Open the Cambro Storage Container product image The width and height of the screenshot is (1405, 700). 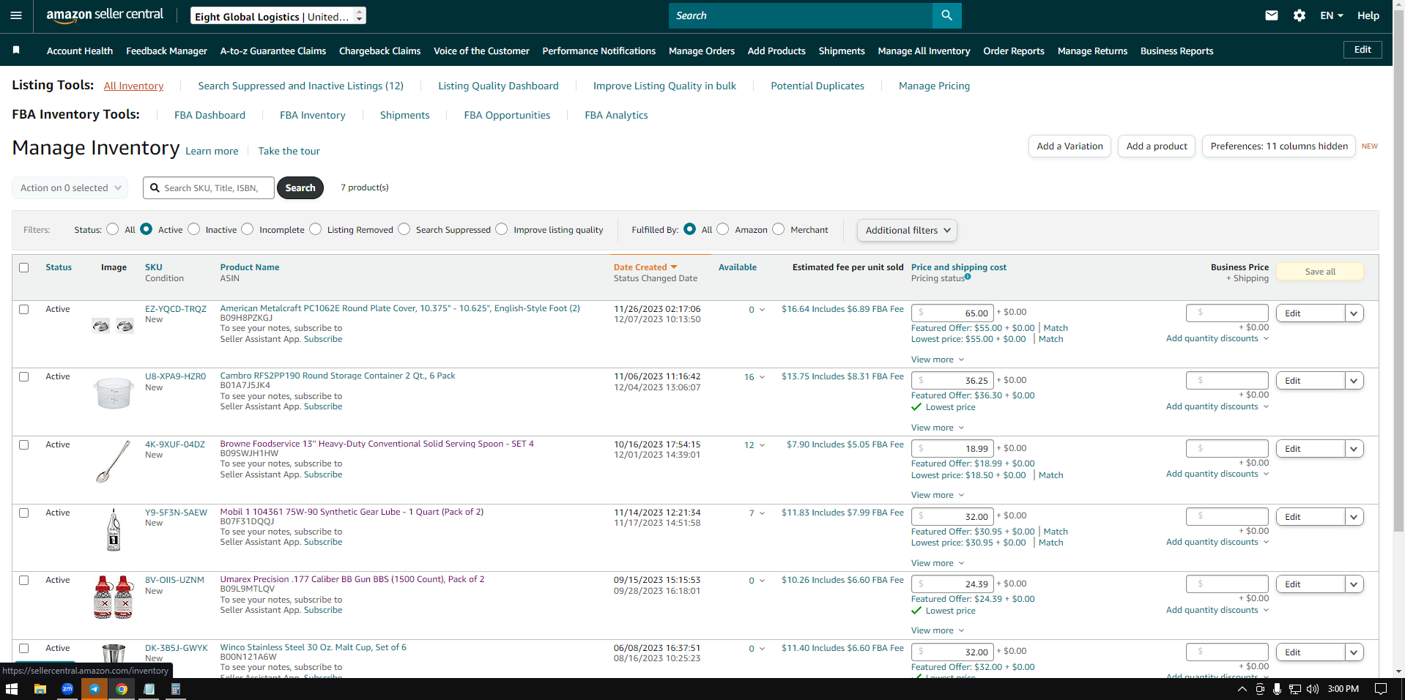click(x=114, y=392)
